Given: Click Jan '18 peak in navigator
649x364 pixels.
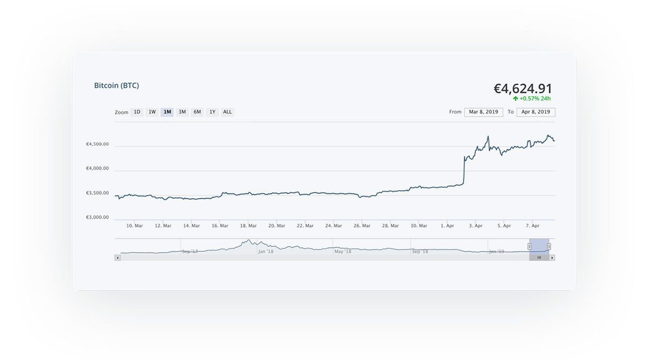Looking at the screenshot, I should (x=249, y=242).
